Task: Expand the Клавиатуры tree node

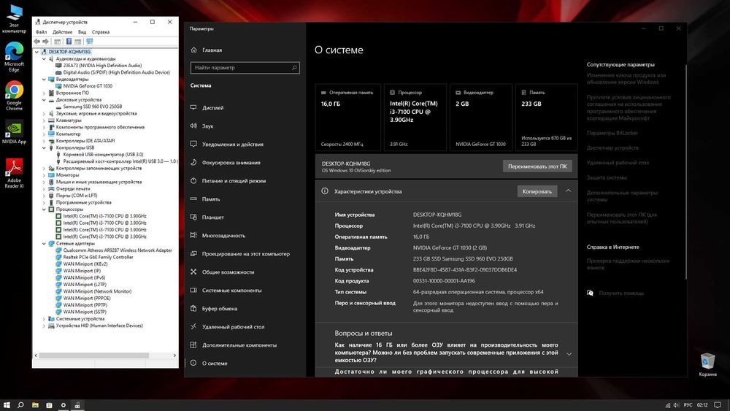Action: click(x=45, y=120)
